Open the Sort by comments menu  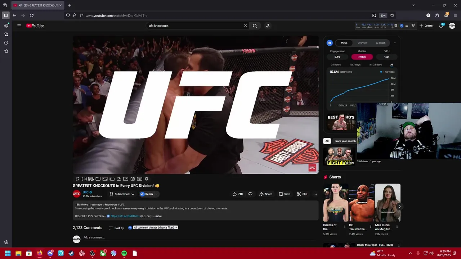(116, 228)
